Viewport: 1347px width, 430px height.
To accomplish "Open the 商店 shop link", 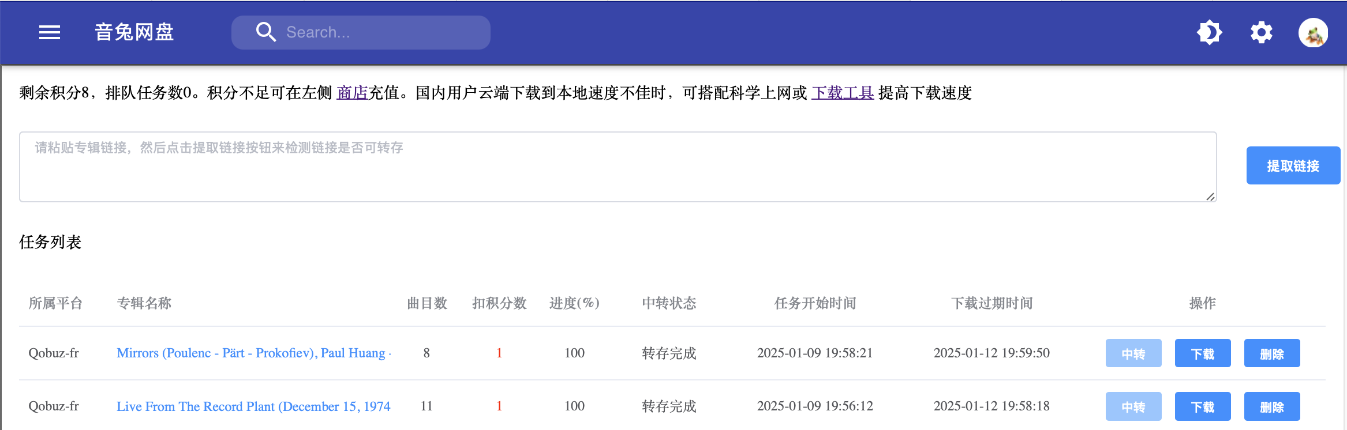I will (352, 93).
